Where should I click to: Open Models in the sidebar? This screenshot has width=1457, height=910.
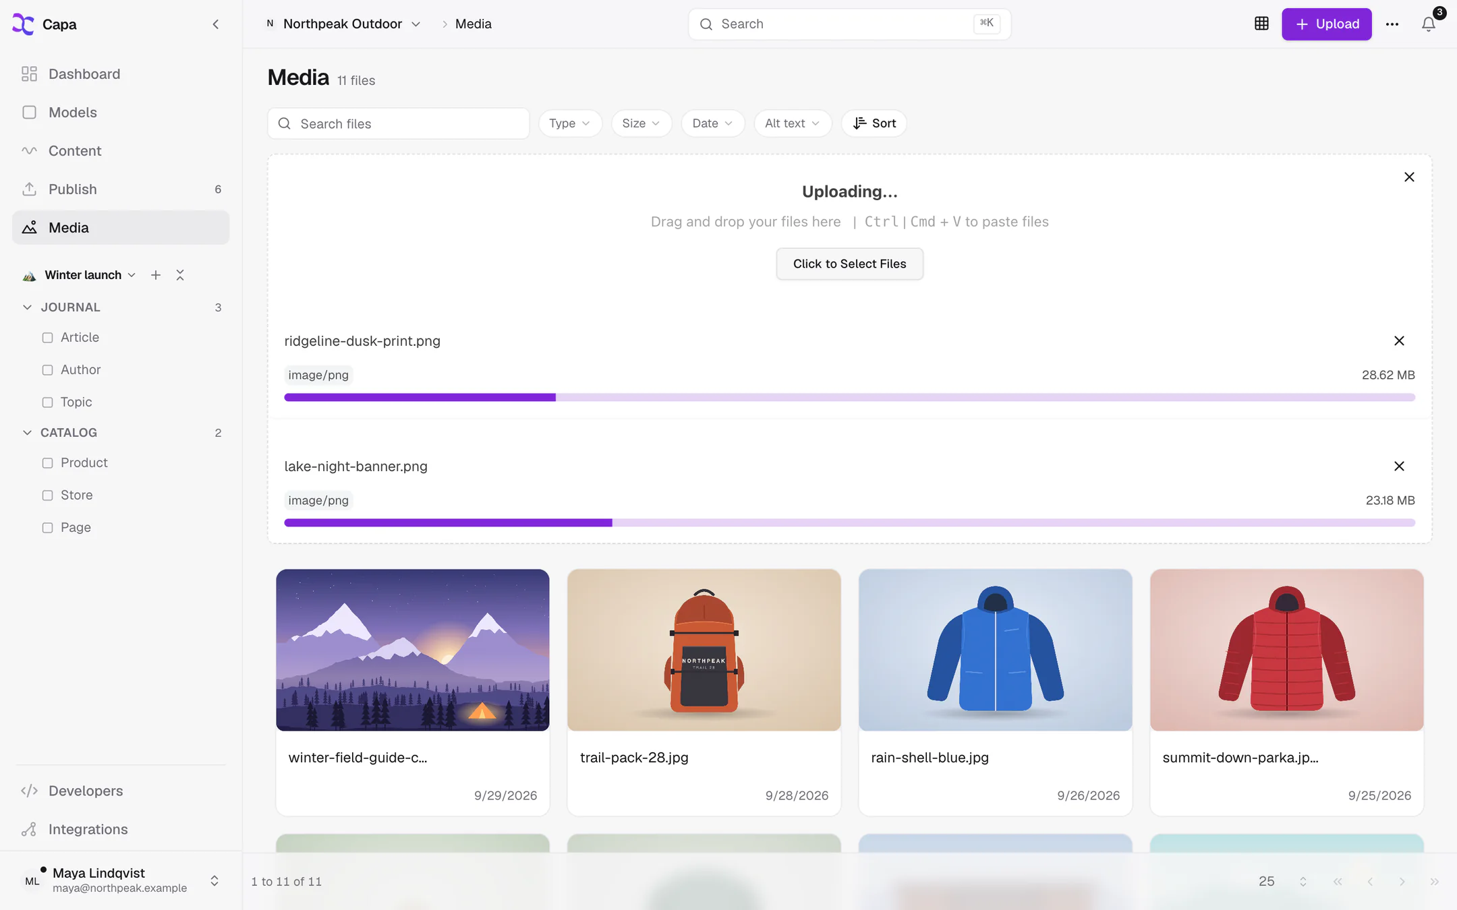(x=121, y=113)
